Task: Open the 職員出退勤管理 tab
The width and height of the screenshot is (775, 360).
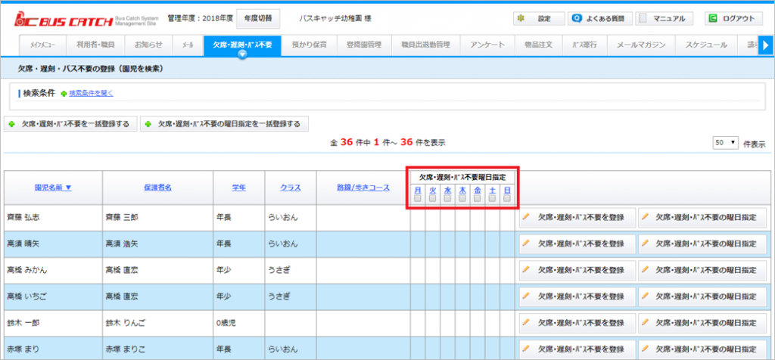Action: [x=425, y=45]
